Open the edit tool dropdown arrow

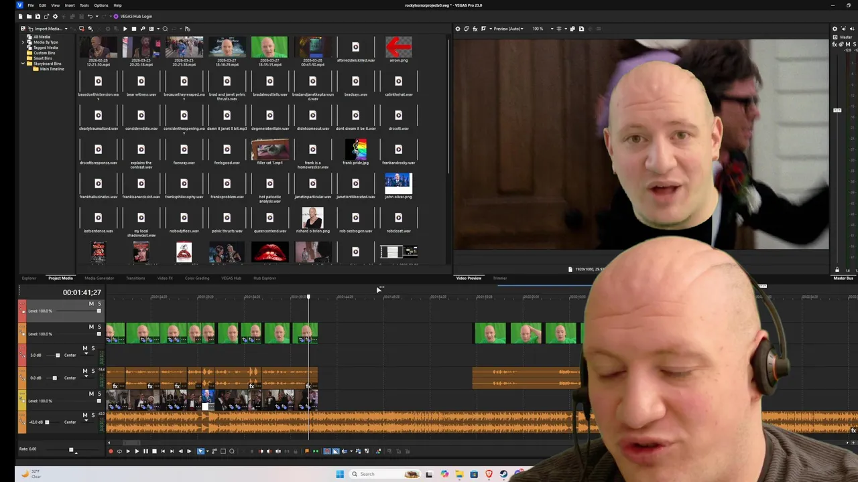click(x=208, y=451)
